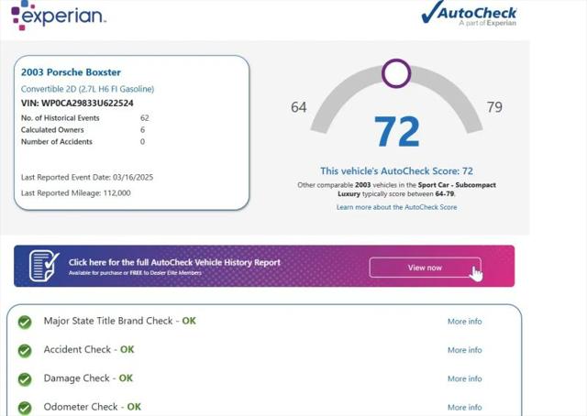Click the 2003 Porsche Boxster title

pos(71,72)
